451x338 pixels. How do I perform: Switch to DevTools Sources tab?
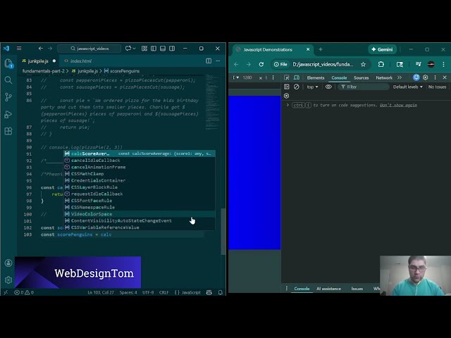tap(361, 77)
